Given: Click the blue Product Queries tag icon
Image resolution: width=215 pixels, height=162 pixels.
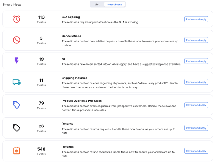Looking at the screenshot, I should [16, 105].
